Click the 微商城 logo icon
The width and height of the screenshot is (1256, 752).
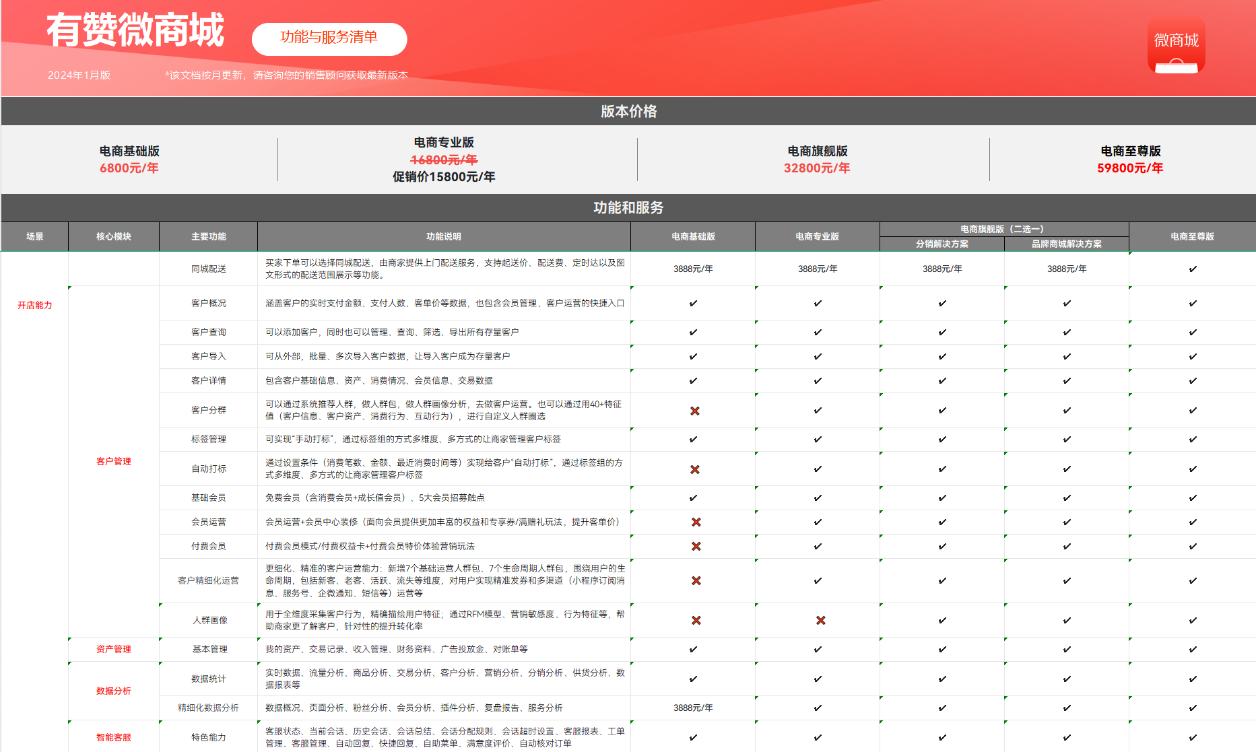point(1176,46)
